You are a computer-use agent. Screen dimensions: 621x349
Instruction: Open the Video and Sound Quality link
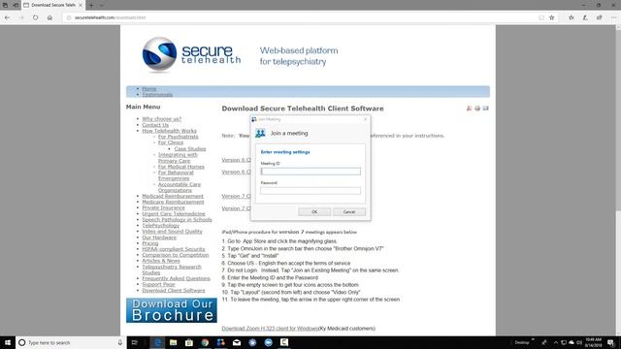tap(172, 232)
